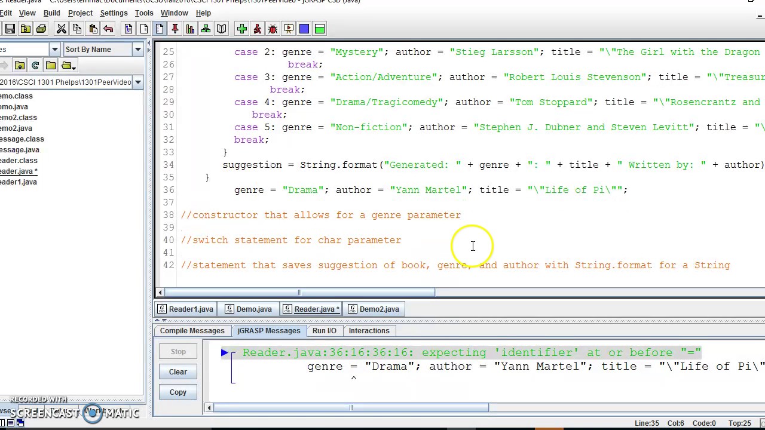Click the Copy toolbar icon

(x=76, y=29)
